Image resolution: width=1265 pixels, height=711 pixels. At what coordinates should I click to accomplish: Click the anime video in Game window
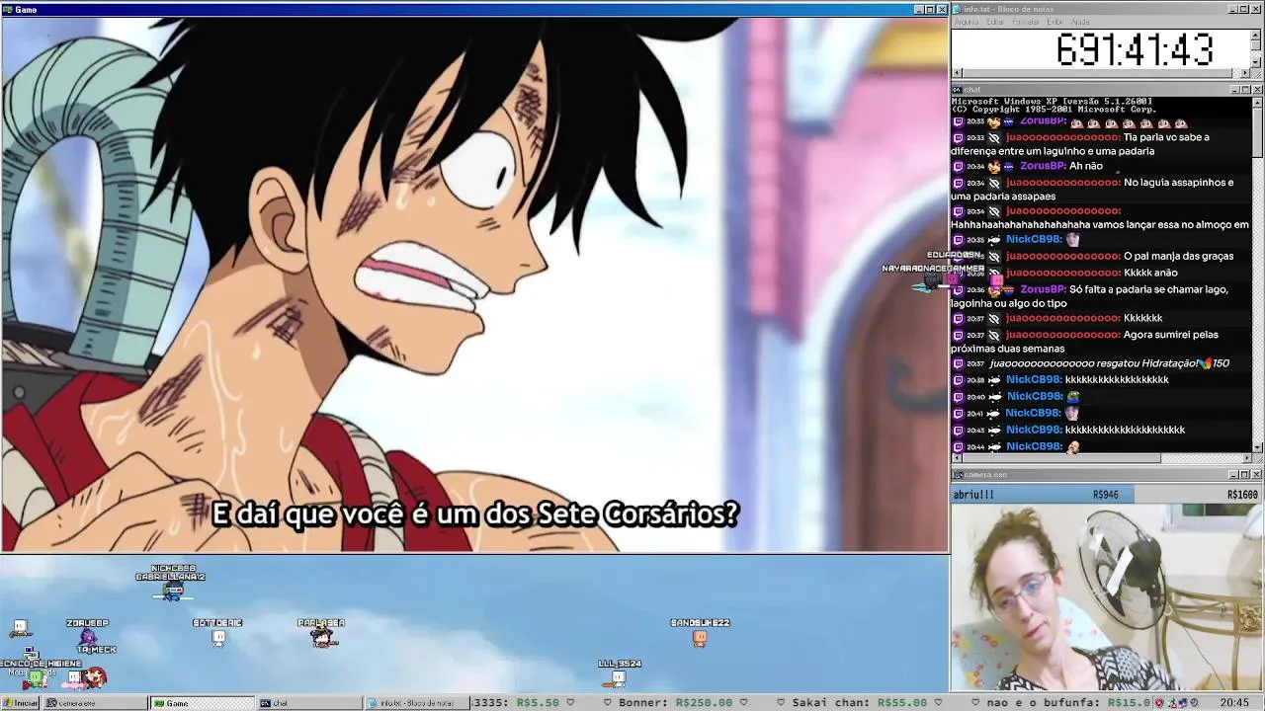click(x=474, y=284)
